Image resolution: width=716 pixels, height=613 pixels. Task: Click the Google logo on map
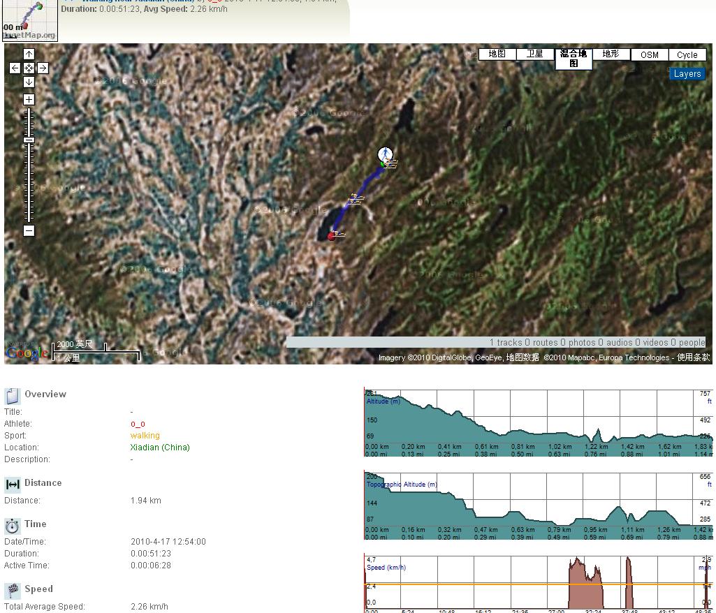click(x=27, y=353)
